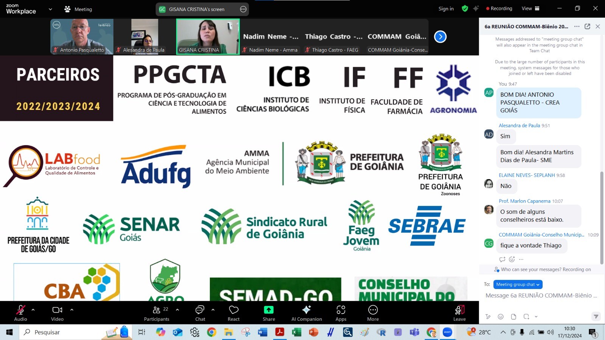
Task: Open the View layout menu
Action: click(x=531, y=8)
